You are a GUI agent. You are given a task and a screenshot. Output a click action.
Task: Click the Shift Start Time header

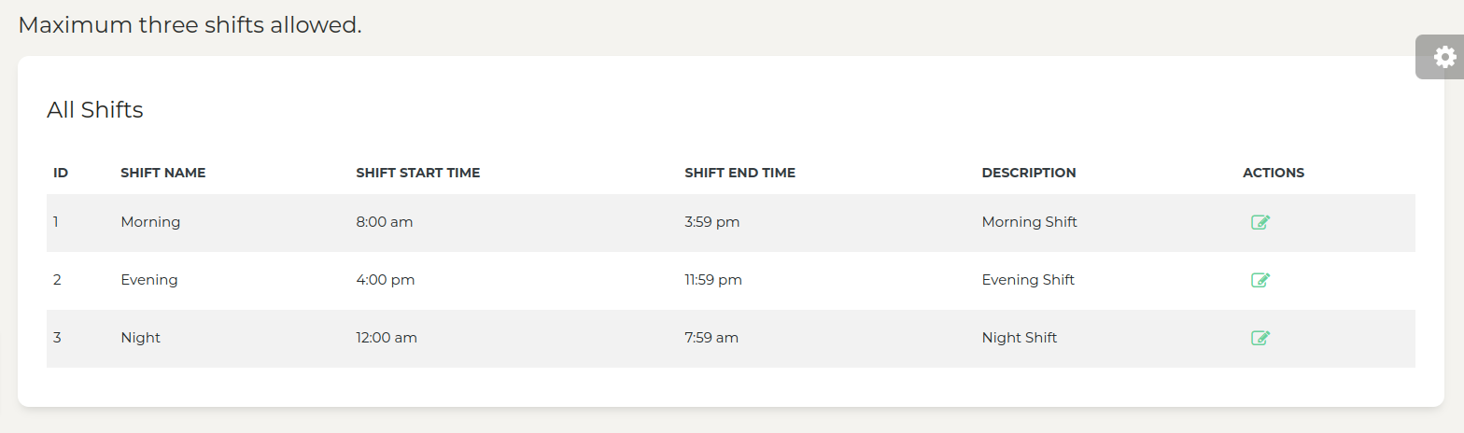418,173
